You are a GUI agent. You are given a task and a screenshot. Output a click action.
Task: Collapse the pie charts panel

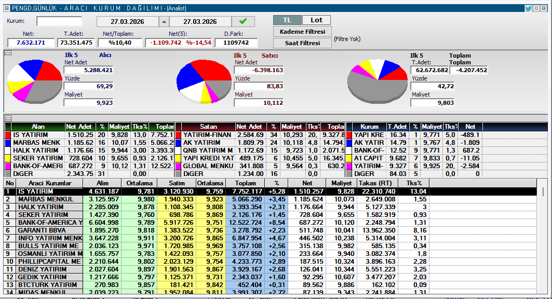click(8, 53)
